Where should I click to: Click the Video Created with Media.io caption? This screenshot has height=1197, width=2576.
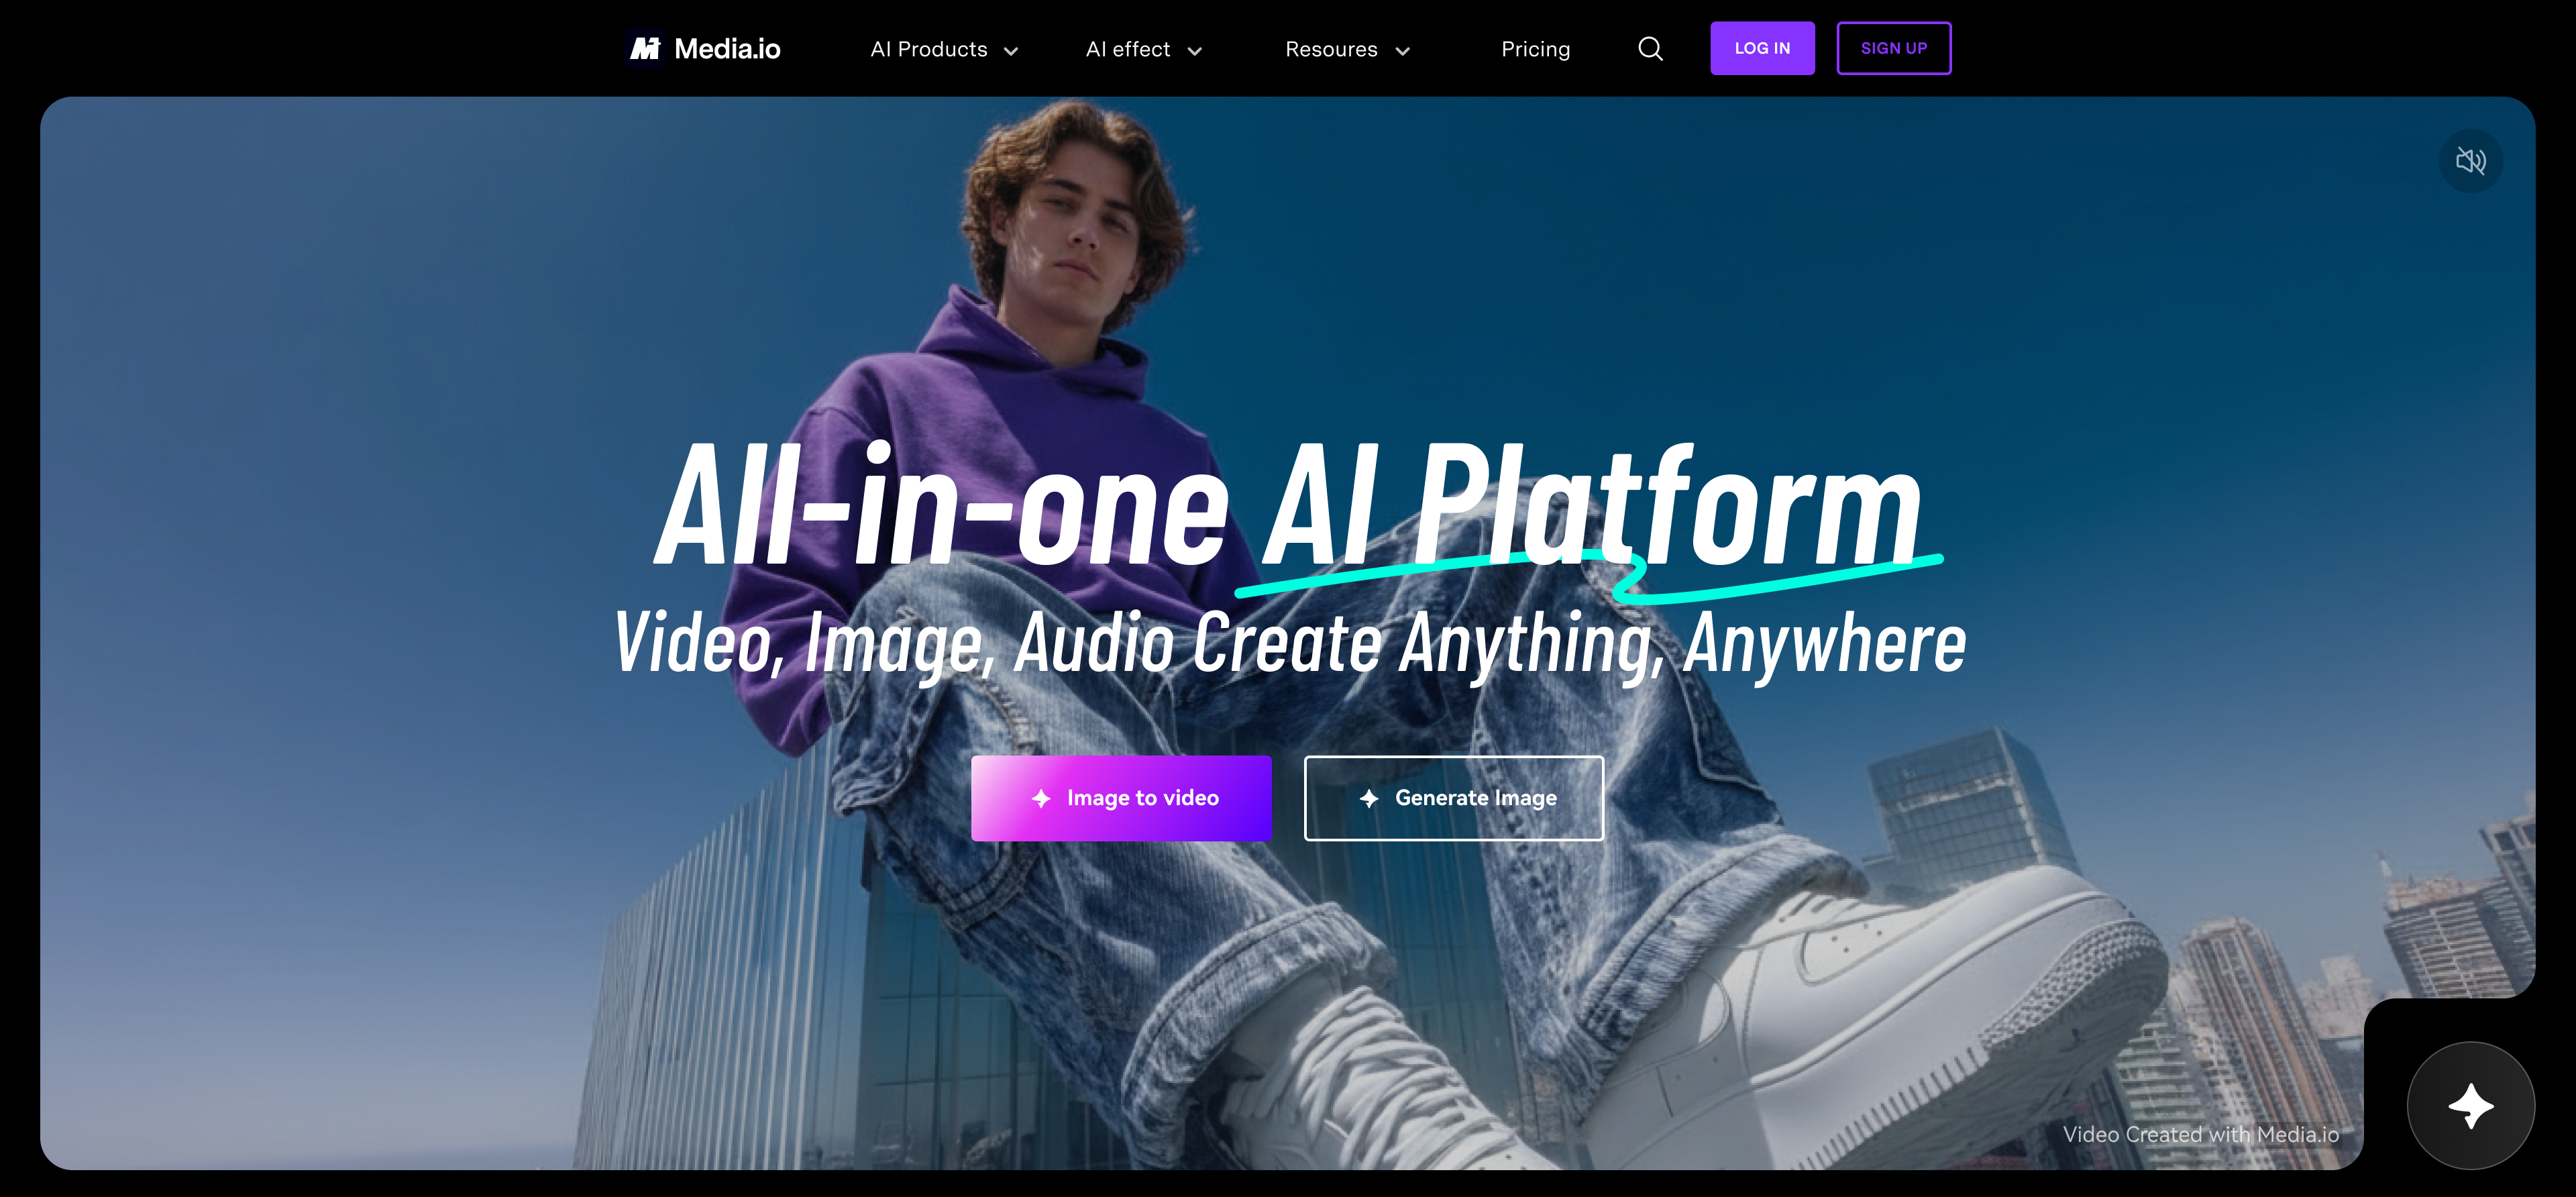click(2200, 1134)
